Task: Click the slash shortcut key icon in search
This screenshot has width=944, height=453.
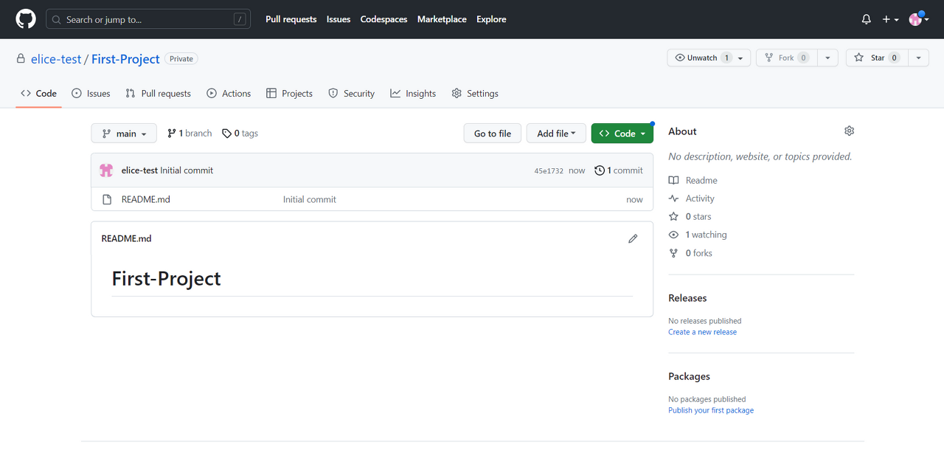Action: pos(240,19)
